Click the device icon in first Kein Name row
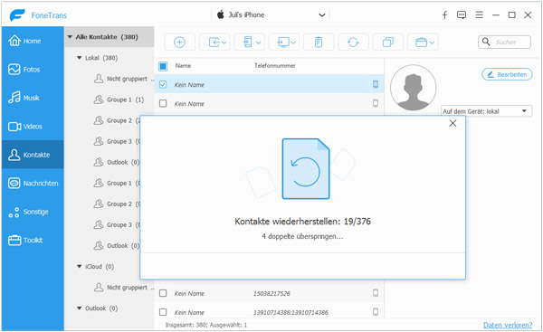The image size is (543, 332). coord(376,84)
